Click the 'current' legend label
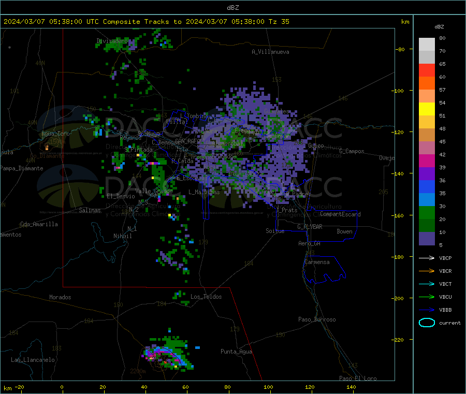Image resolution: width=466 pixels, height=394 pixels. pyautogui.click(x=450, y=323)
